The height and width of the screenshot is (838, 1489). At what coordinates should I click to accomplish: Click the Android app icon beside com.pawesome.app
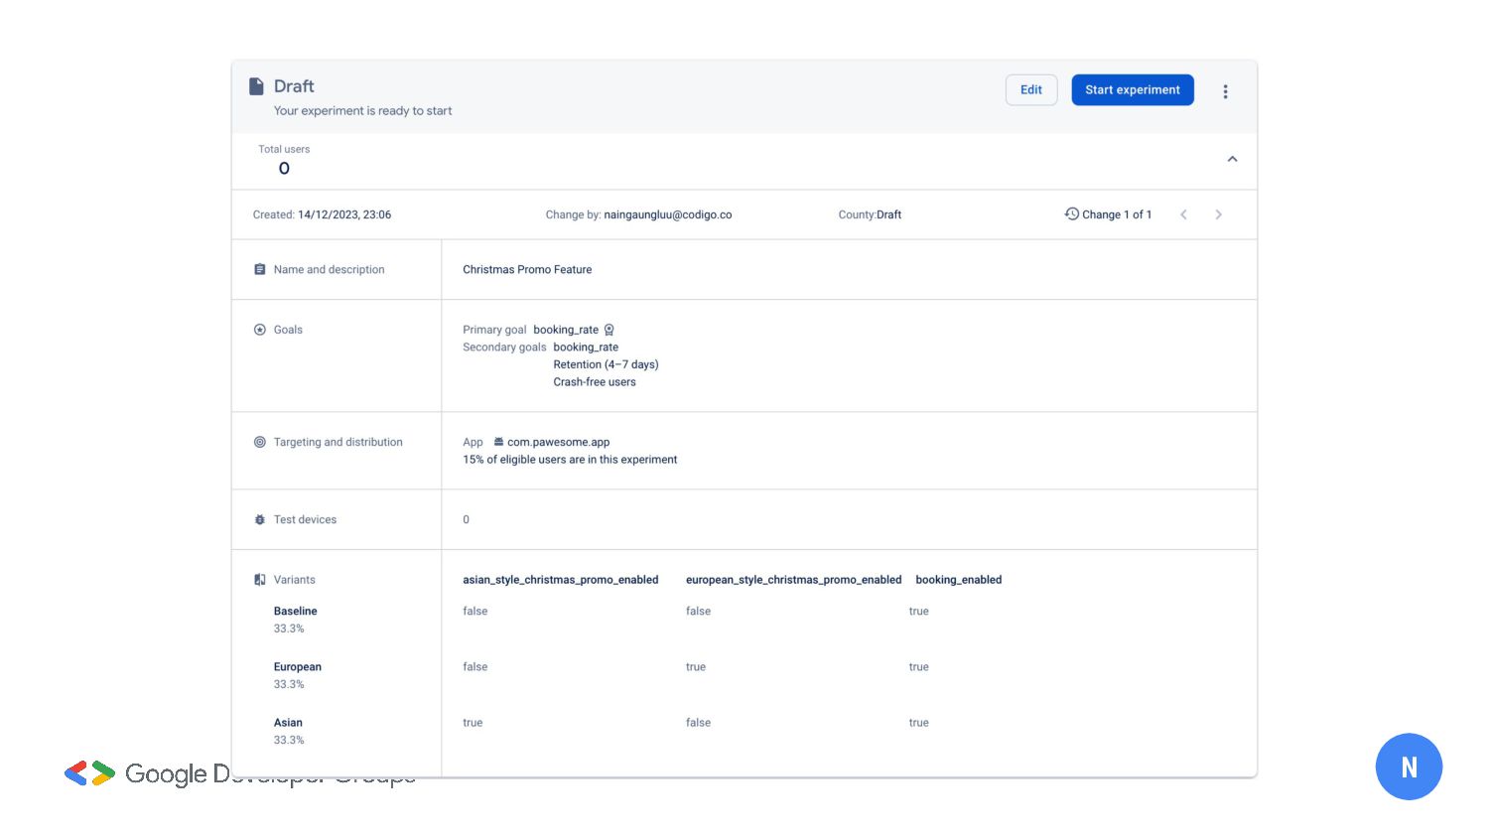[x=498, y=443]
